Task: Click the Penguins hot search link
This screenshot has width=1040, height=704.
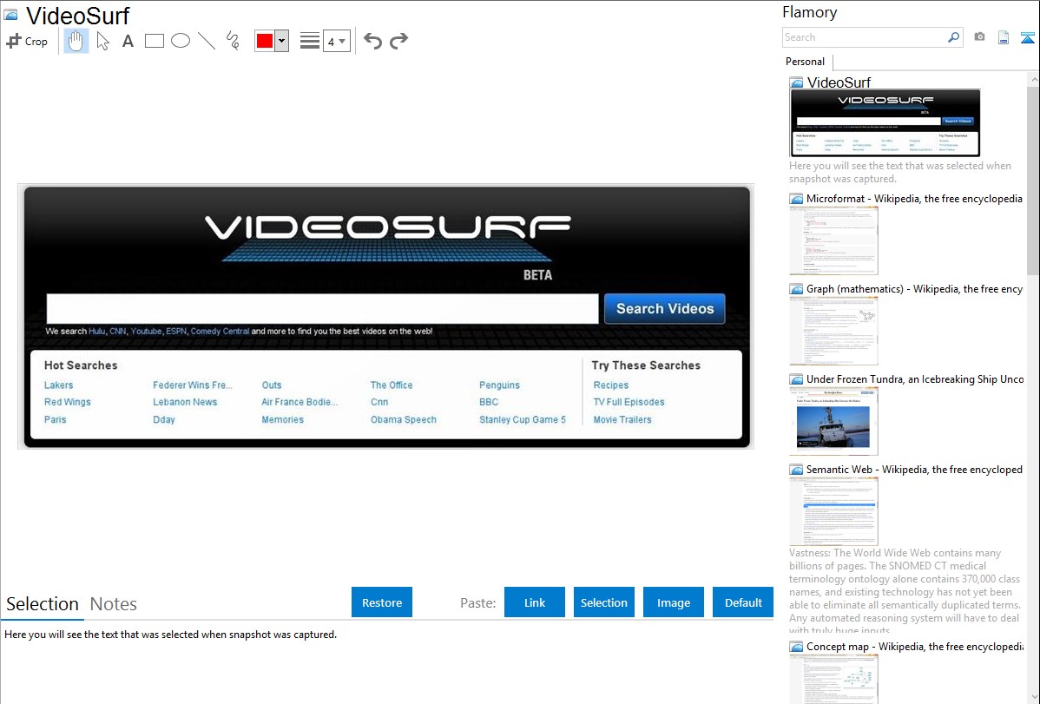Action: coord(499,385)
